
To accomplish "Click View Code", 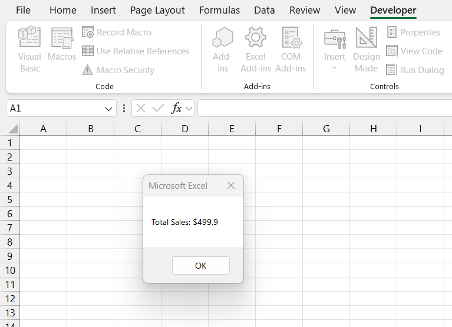I will click(414, 51).
